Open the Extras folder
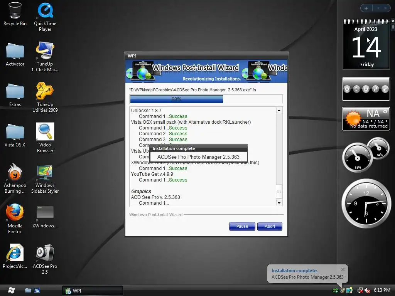395x296 pixels. [x=15, y=95]
